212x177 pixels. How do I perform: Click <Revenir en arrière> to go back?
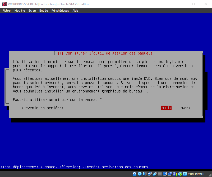tap(43, 108)
